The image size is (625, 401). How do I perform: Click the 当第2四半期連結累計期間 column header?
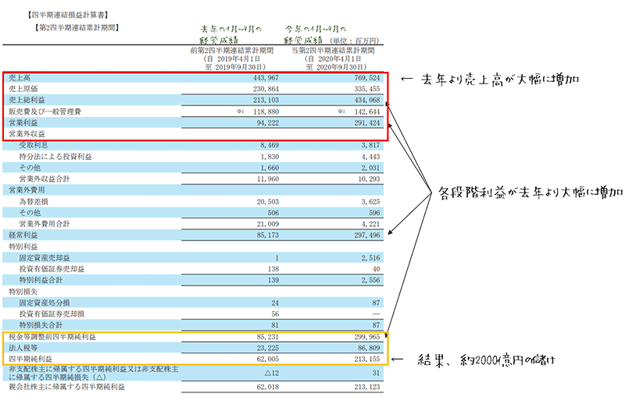(x=334, y=51)
